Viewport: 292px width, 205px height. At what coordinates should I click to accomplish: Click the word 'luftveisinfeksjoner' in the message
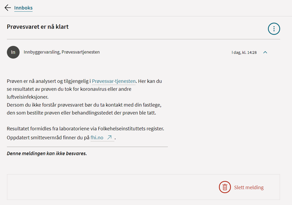point(27,97)
